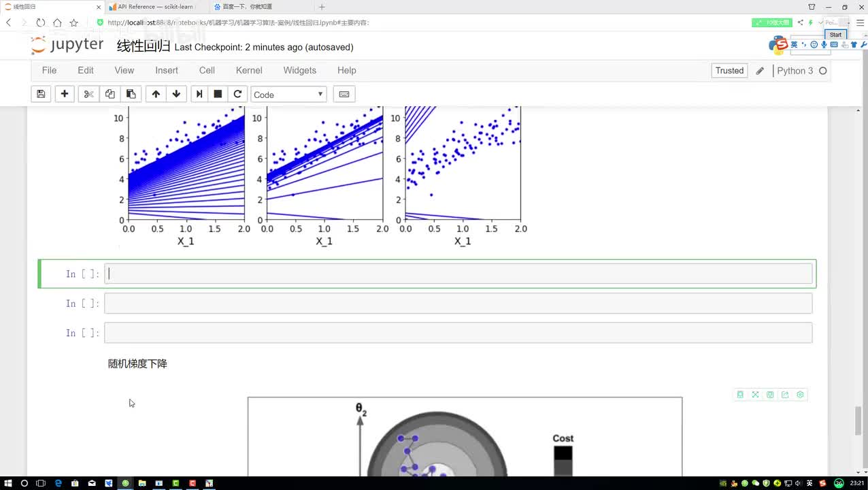This screenshot has width=868, height=490.
Task: Click the 随机梯度下降 markdown heading
Action: 137,364
